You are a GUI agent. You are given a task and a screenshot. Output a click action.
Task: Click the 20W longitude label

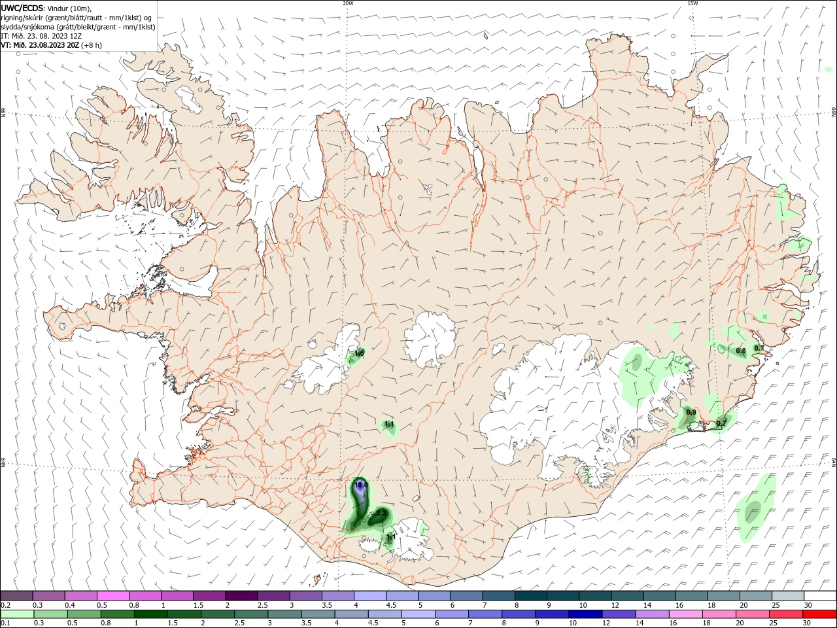(348, 3)
